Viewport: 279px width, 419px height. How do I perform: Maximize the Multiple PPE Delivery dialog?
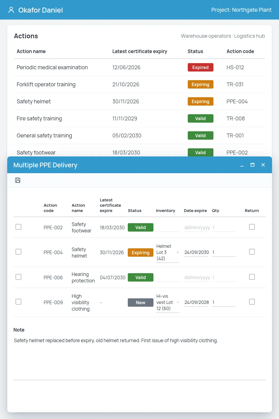(x=252, y=165)
